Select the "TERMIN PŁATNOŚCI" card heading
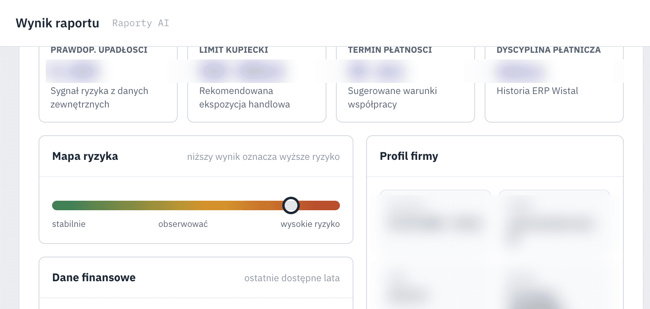Screen dimensions: 650x309 coord(390,50)
